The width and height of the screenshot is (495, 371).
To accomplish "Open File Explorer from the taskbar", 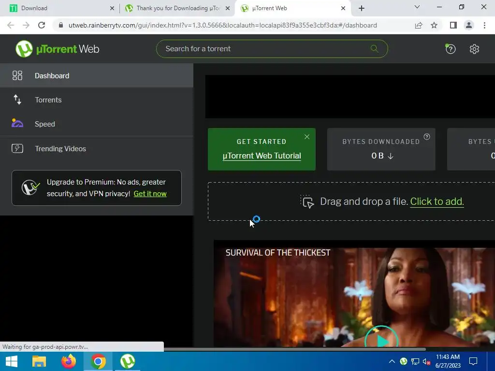I will coord(39,361).
